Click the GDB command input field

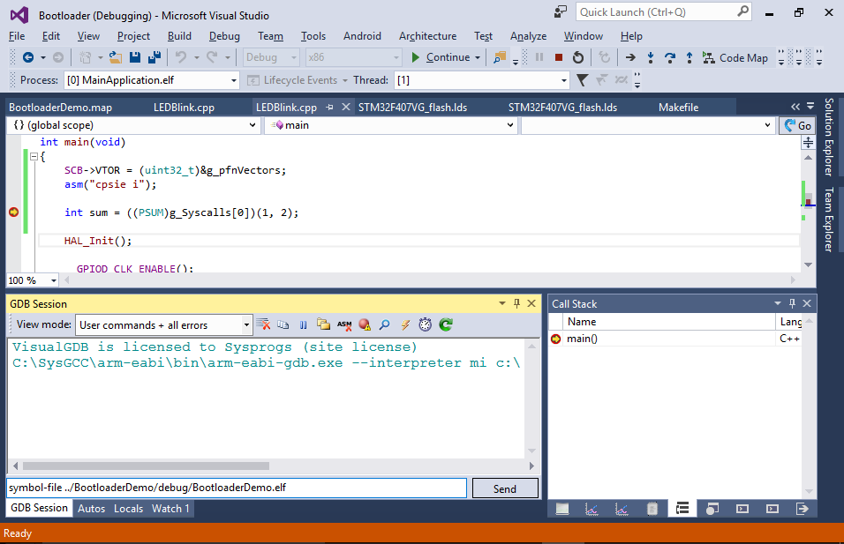coord(237,488)
